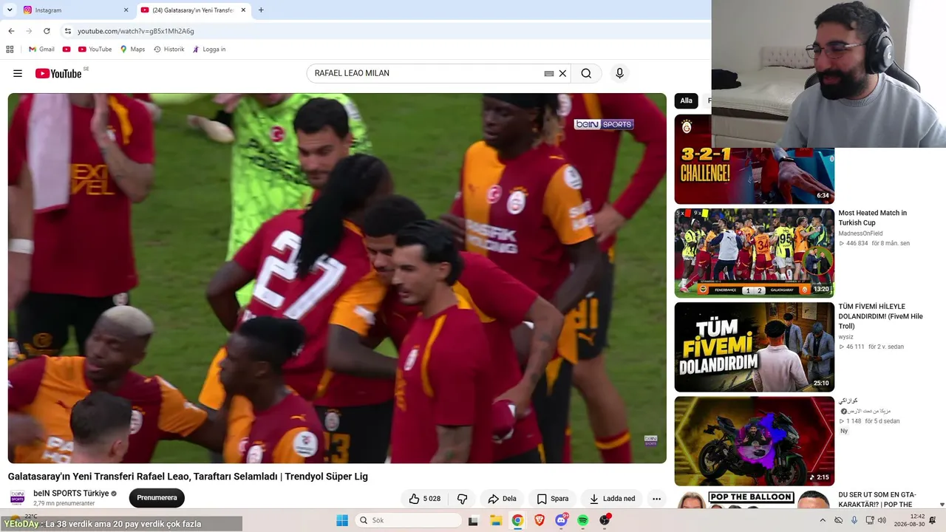Go back to the previous page
This screenshot has height=532, width=946.
click(11, 31)
